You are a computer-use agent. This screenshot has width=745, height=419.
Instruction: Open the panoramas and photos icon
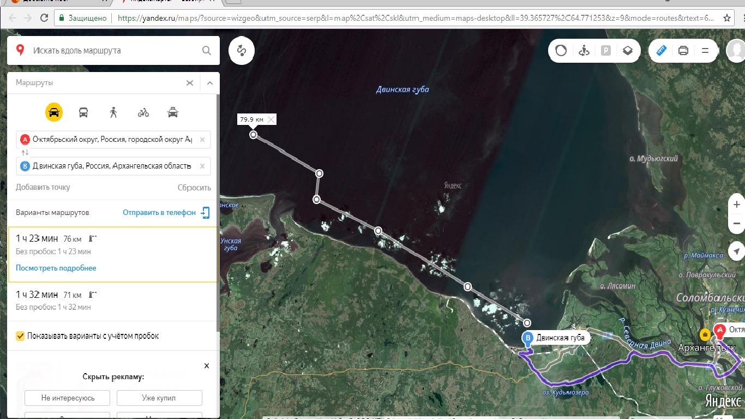584,51
